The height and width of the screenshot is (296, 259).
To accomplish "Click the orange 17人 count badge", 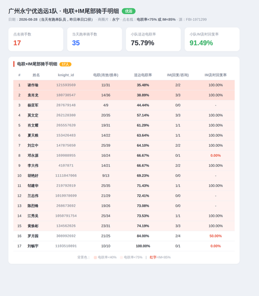I will (65, 65).
